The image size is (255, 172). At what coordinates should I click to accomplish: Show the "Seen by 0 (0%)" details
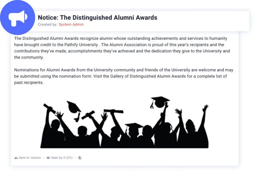pyautogui.click(x=62, y=158)
